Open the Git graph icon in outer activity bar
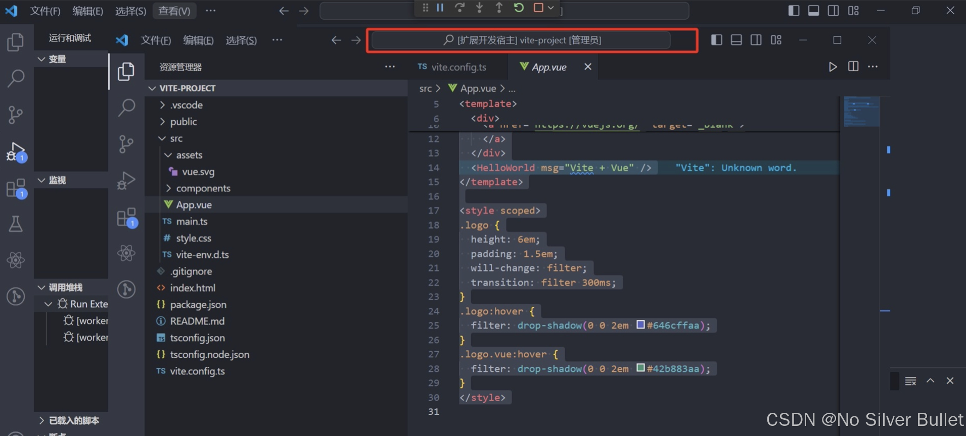This screenshot has width=966, height=436. (x=16, y=296)
